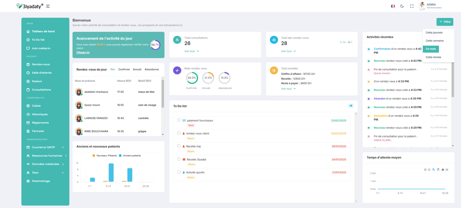
Task: Click the Filtre button
Action: click(445, 22)
